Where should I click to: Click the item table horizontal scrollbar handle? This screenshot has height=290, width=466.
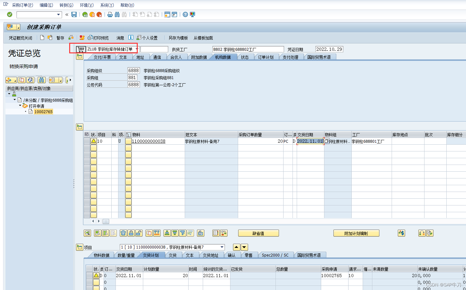coord(106,221)
